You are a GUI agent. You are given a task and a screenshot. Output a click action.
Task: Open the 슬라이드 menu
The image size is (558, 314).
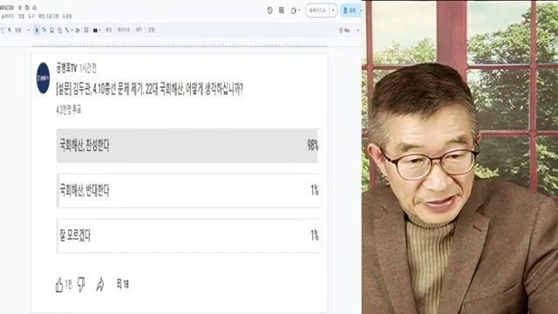(x=8, y=17)
